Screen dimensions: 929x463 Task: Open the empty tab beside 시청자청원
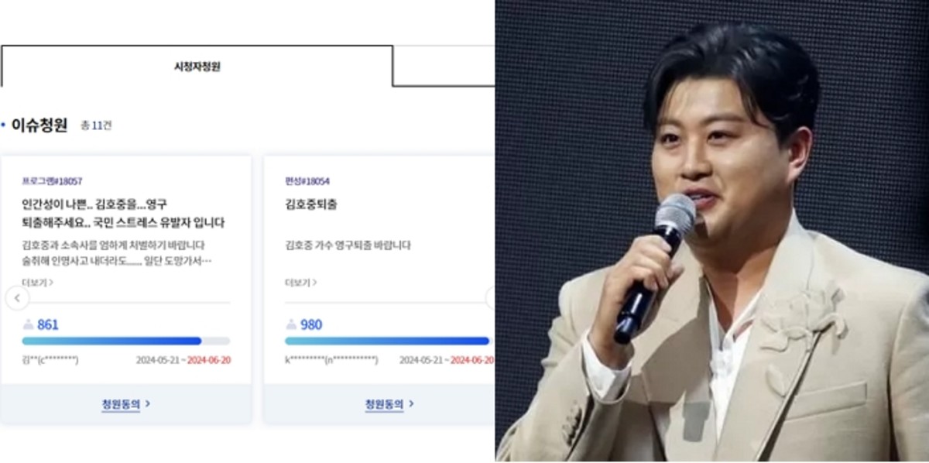coord(444,67)
